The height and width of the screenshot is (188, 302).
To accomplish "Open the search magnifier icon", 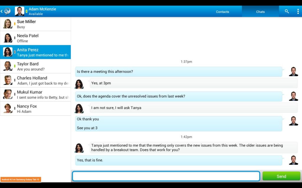I will 287,11.
